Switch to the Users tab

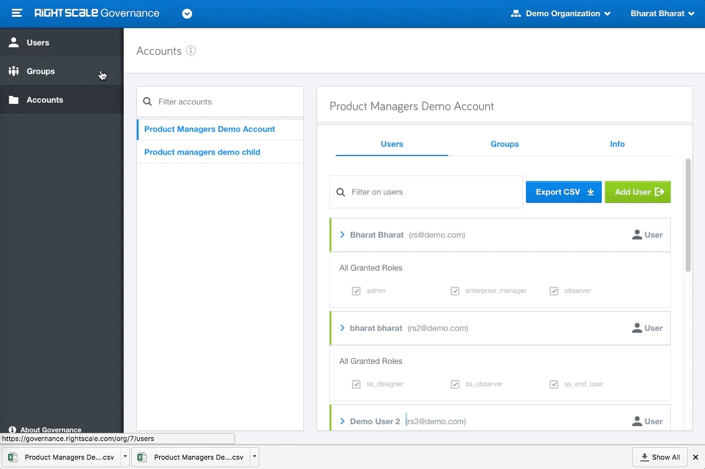392,144
